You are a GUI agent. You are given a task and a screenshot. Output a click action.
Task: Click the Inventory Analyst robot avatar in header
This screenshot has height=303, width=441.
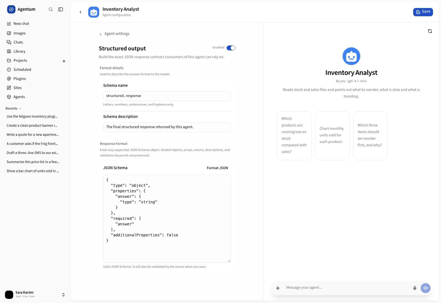[x=94, y=12]
